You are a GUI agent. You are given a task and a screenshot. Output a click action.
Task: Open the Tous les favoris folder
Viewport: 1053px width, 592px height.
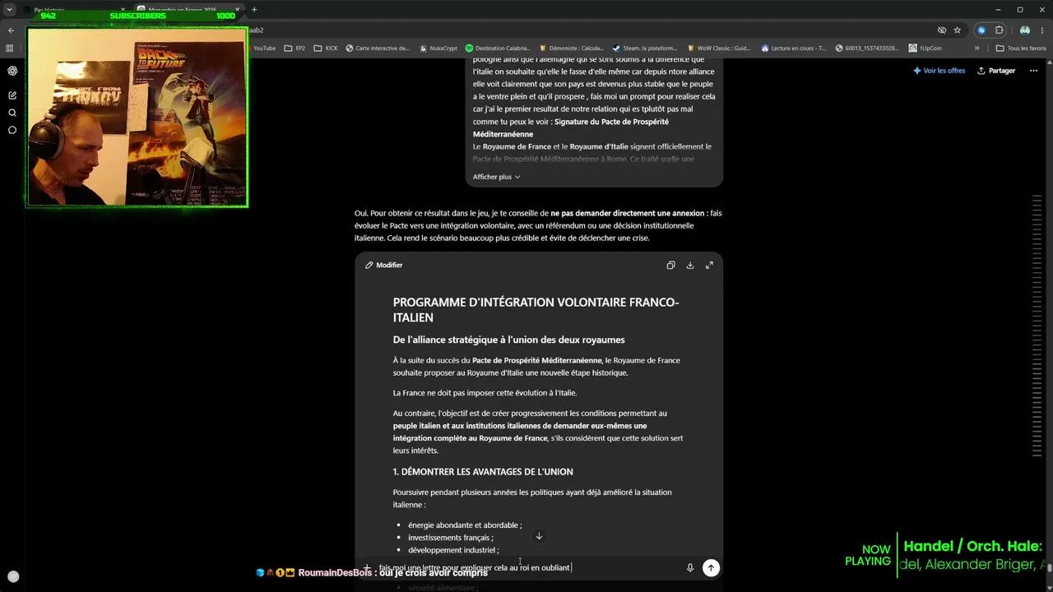(x=1021, y=49)
